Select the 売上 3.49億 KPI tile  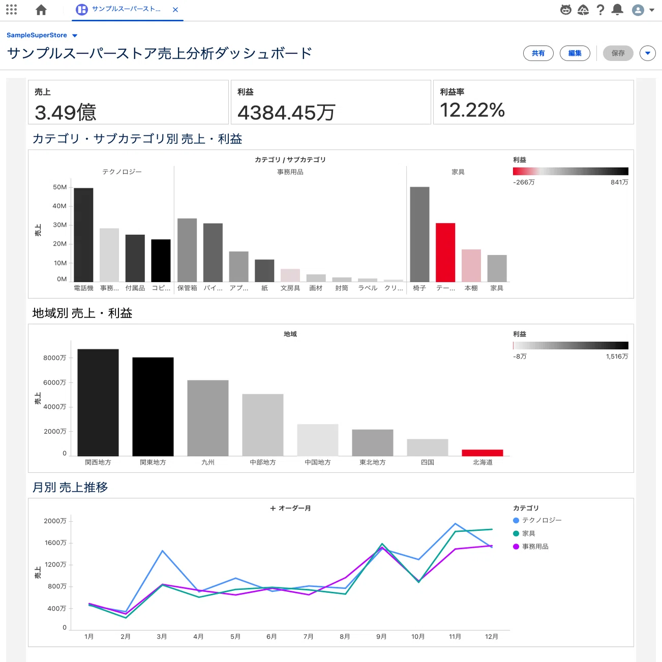pyautogui.click(x=128, y=102)
